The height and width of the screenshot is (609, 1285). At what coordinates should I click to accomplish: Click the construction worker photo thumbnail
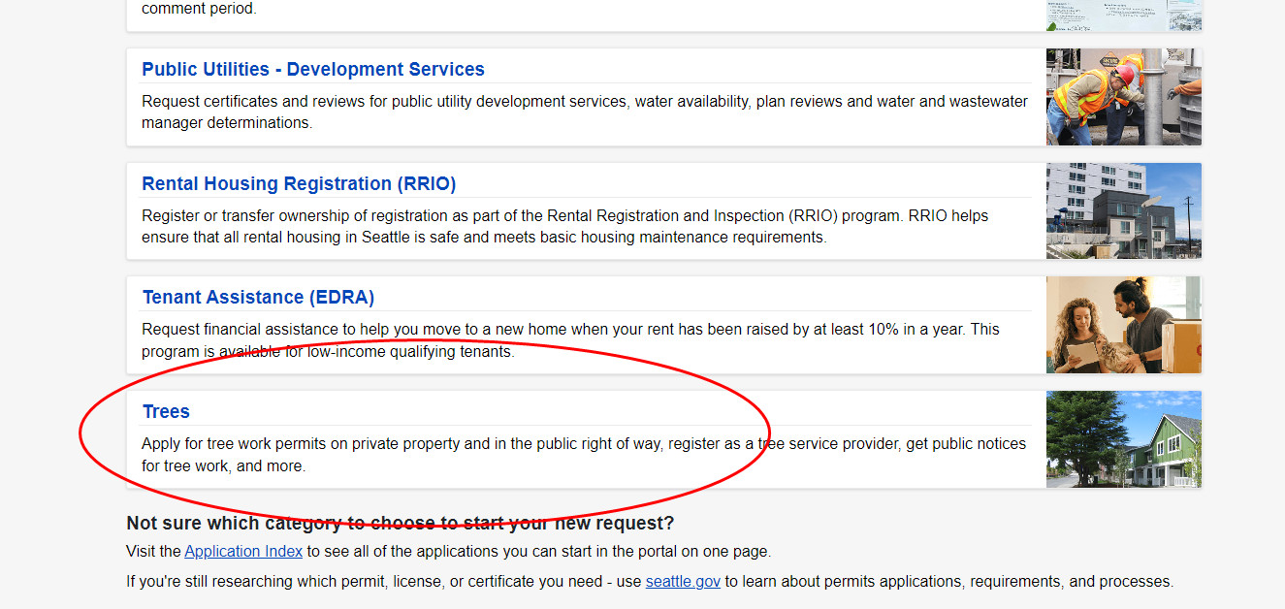click(1123, 97)
